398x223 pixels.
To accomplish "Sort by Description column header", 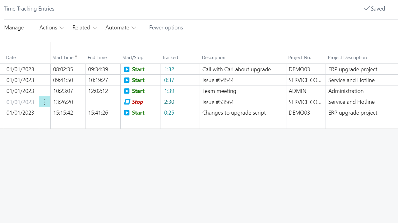I will (214, 58).
